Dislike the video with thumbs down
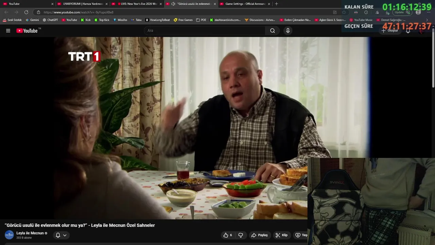Viewport: 435px width, 245px height. coord(241,235)
